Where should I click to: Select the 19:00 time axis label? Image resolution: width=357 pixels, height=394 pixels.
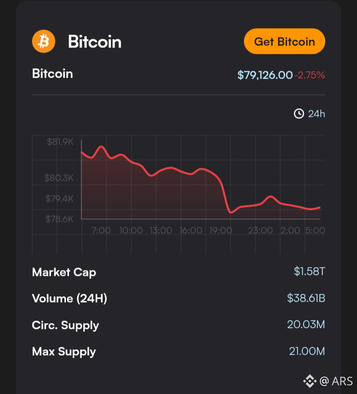(221, 230)
